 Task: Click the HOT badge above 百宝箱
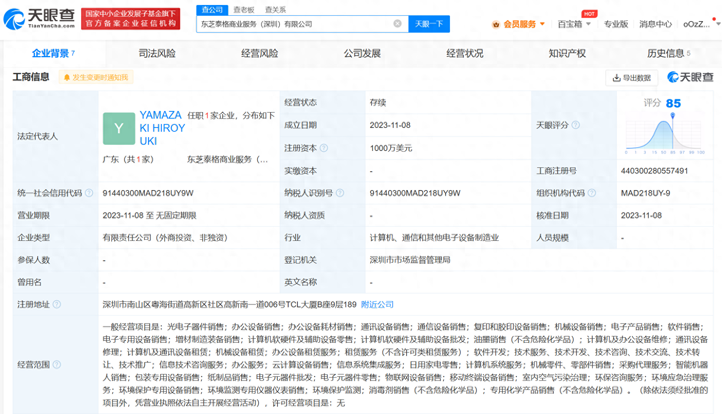tap(589, 14)
